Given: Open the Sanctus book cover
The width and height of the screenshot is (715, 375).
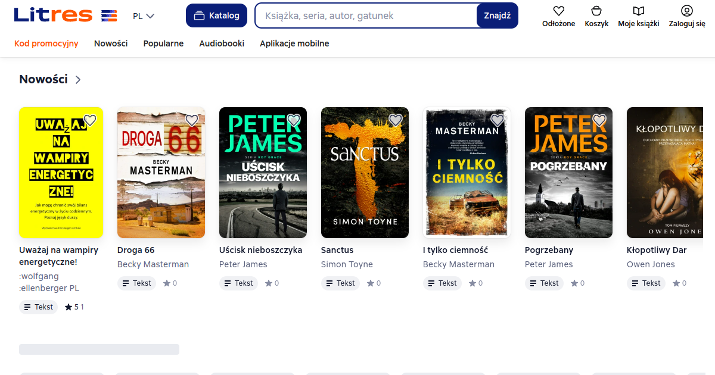Looking at the screenshot, I should 365,173.
